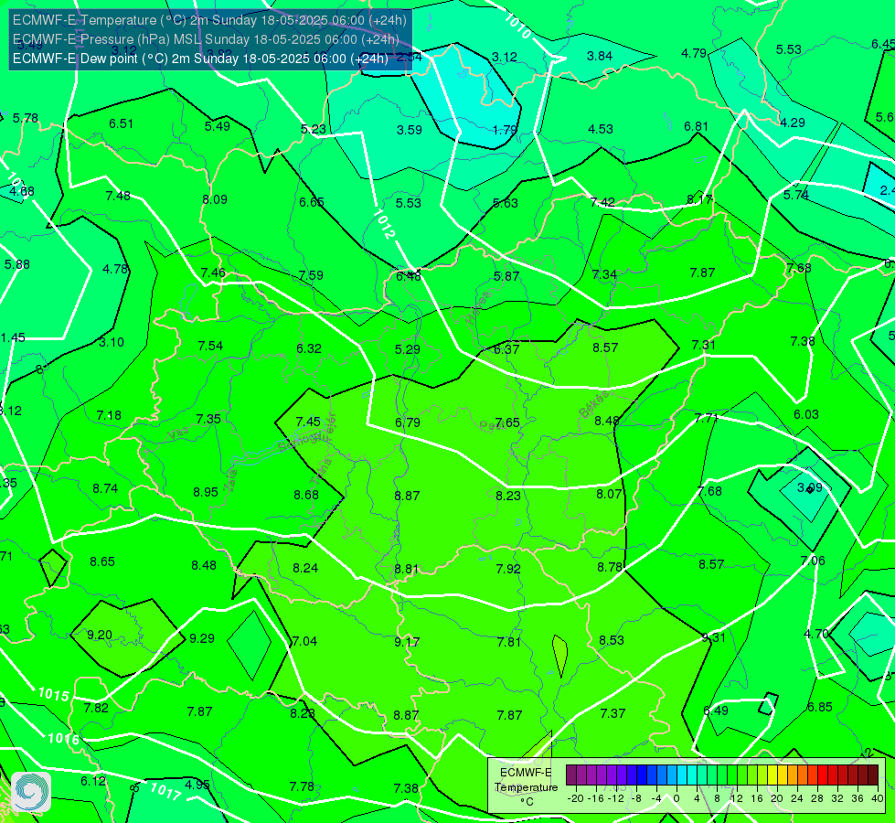Click the 7.54 grid value
The image size is (895, 823).
pyautogui.click(x=210, y=346)
